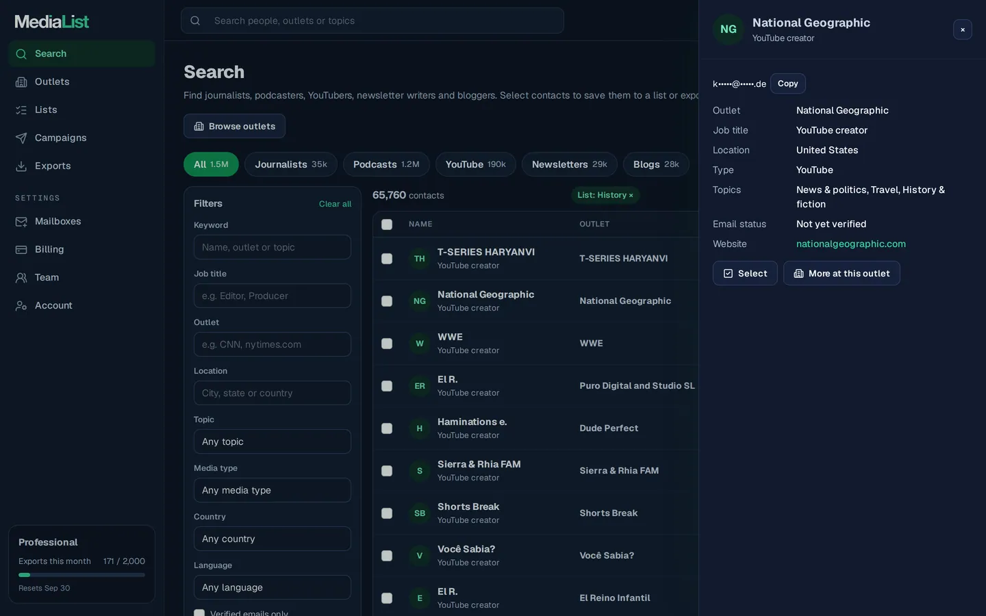
Task: Open the Campaigns section
Action: 81,138
